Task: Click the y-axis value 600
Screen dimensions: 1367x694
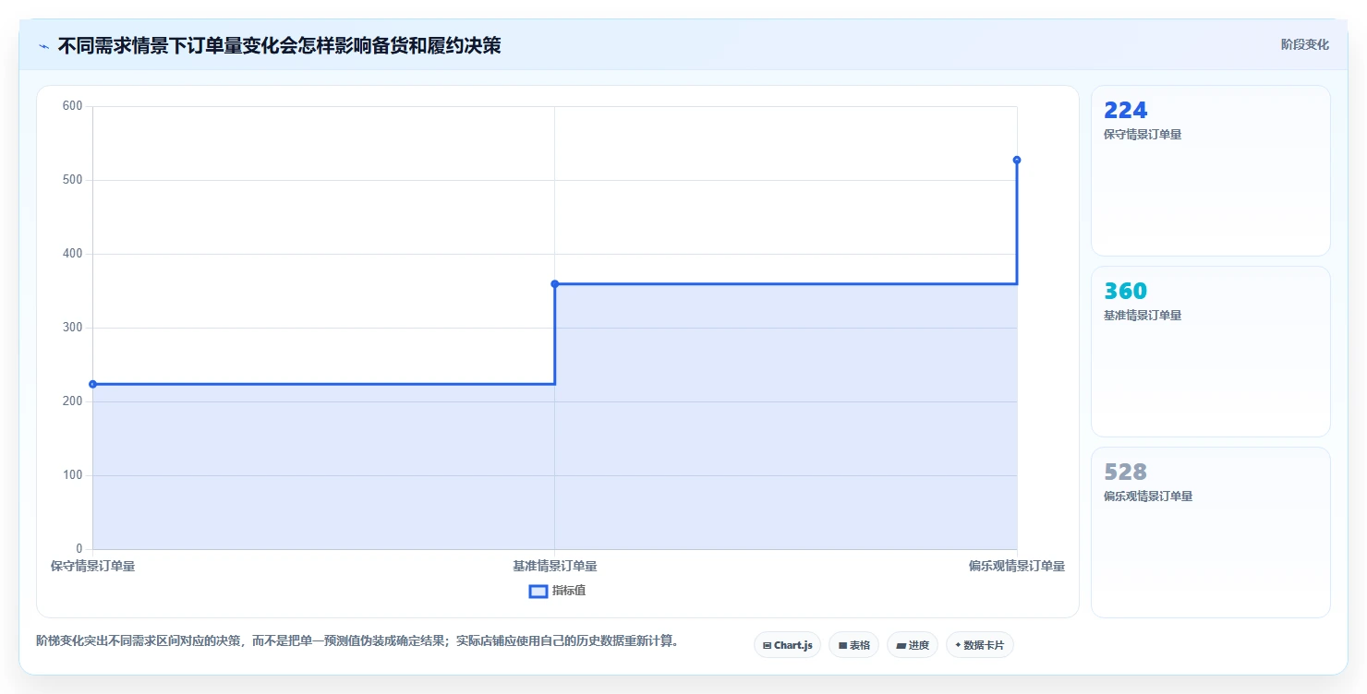Action: [73, 106]
